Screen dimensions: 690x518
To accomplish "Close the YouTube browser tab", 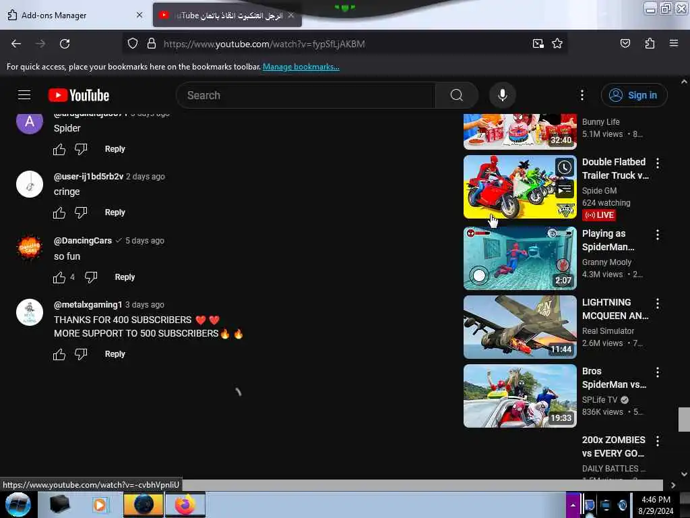I will tap(291, 15).
